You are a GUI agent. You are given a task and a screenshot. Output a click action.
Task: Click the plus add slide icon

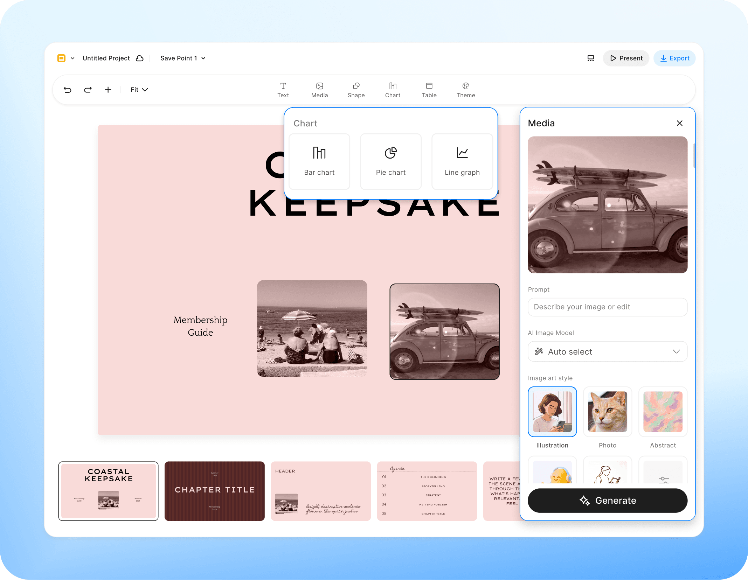pyautogui.click(x=108, y=90)
